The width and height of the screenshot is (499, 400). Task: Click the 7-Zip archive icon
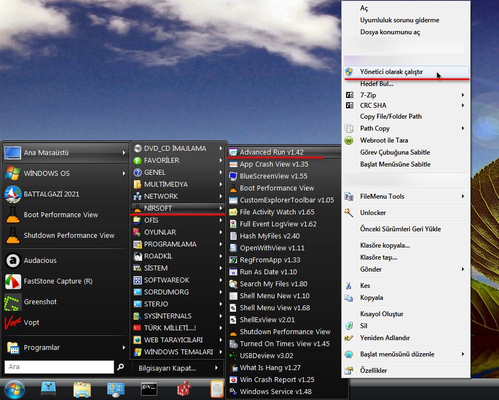click(349, 95)
